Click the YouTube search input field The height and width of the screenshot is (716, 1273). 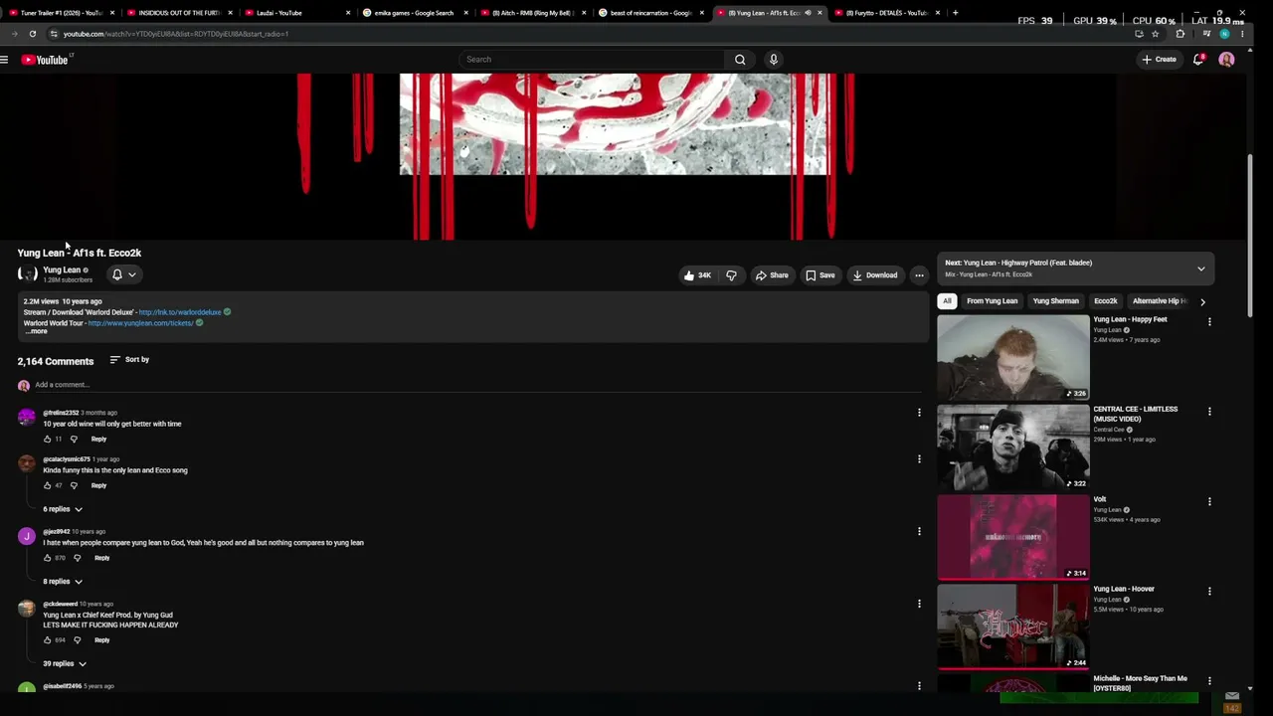coord(592,60)
